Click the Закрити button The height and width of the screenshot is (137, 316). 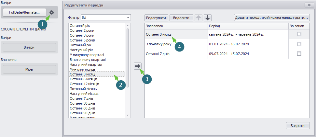[x=298, y=126]
